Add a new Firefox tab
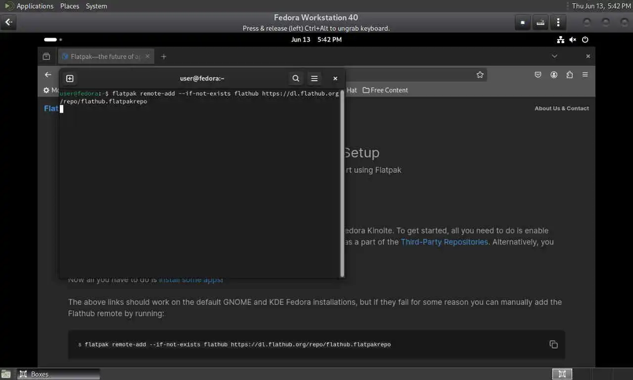Viewport: 633px width, 380px height. (x=164, y=56)
